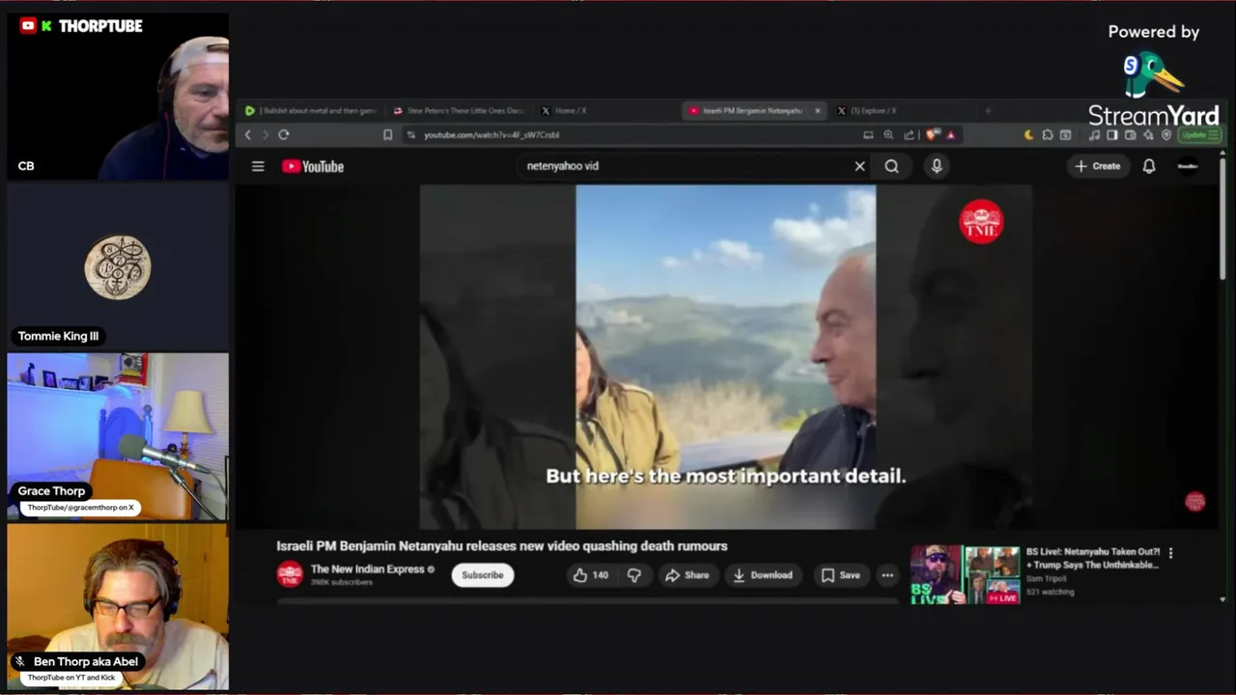This screenshot has height=695, width=1236.
Task: Open options for BS Live recommended video
Action: (1170, 553)
